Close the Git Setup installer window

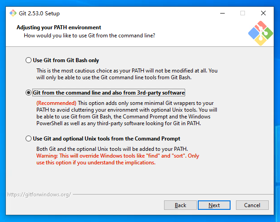point(263,14)
